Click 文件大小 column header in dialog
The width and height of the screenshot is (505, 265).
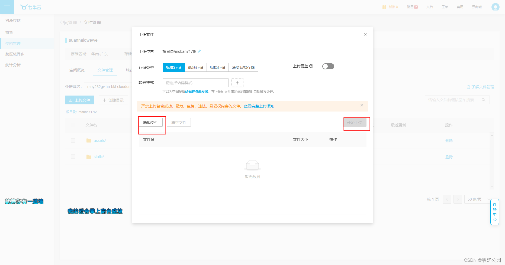[300, 139]
